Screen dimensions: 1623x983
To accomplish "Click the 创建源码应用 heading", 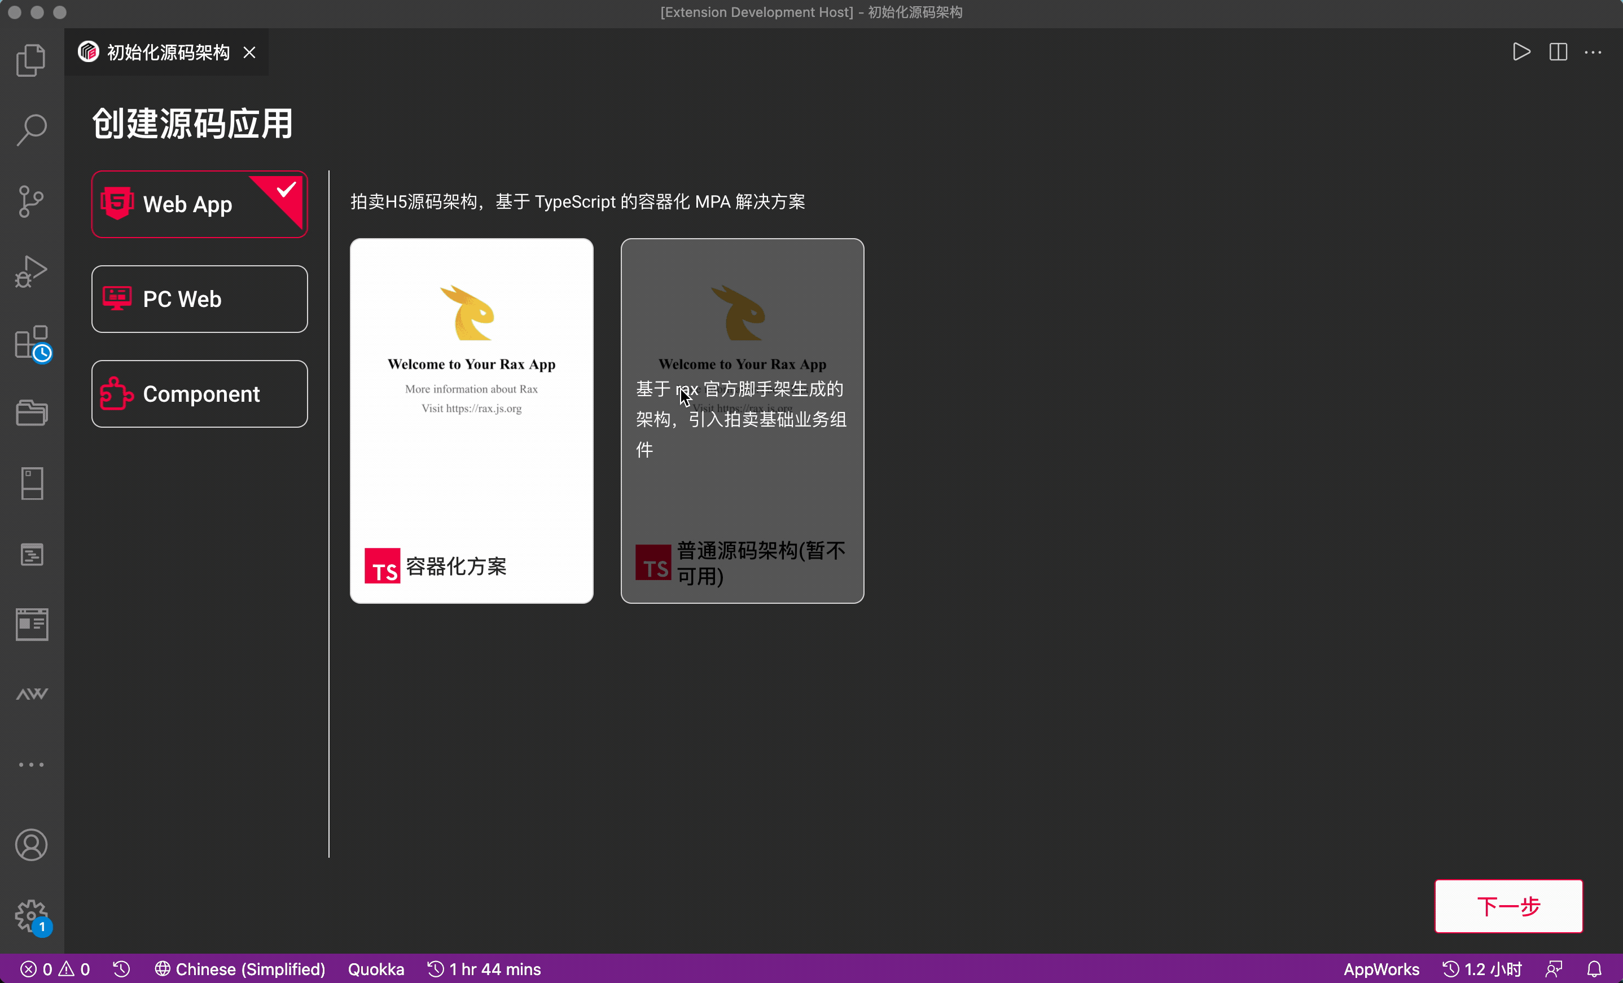I will (192, 123).
